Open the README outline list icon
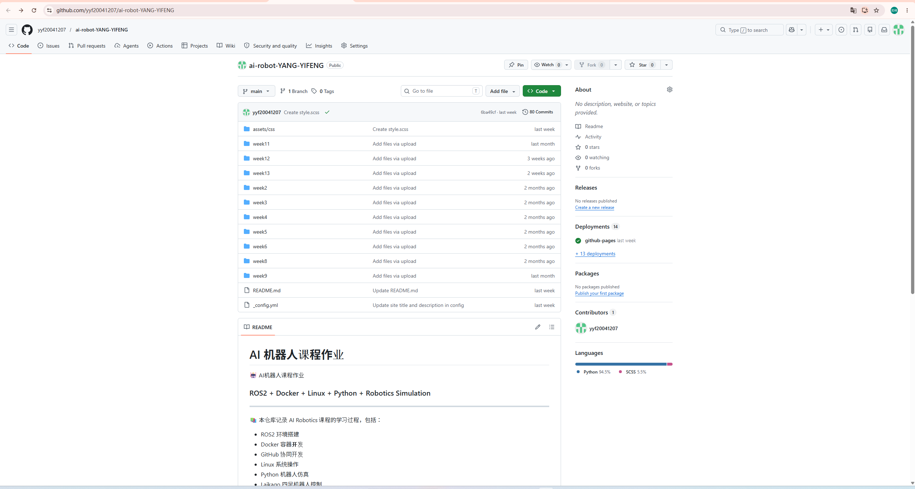Viewport: 915px width, 489px height. (552, 327)
